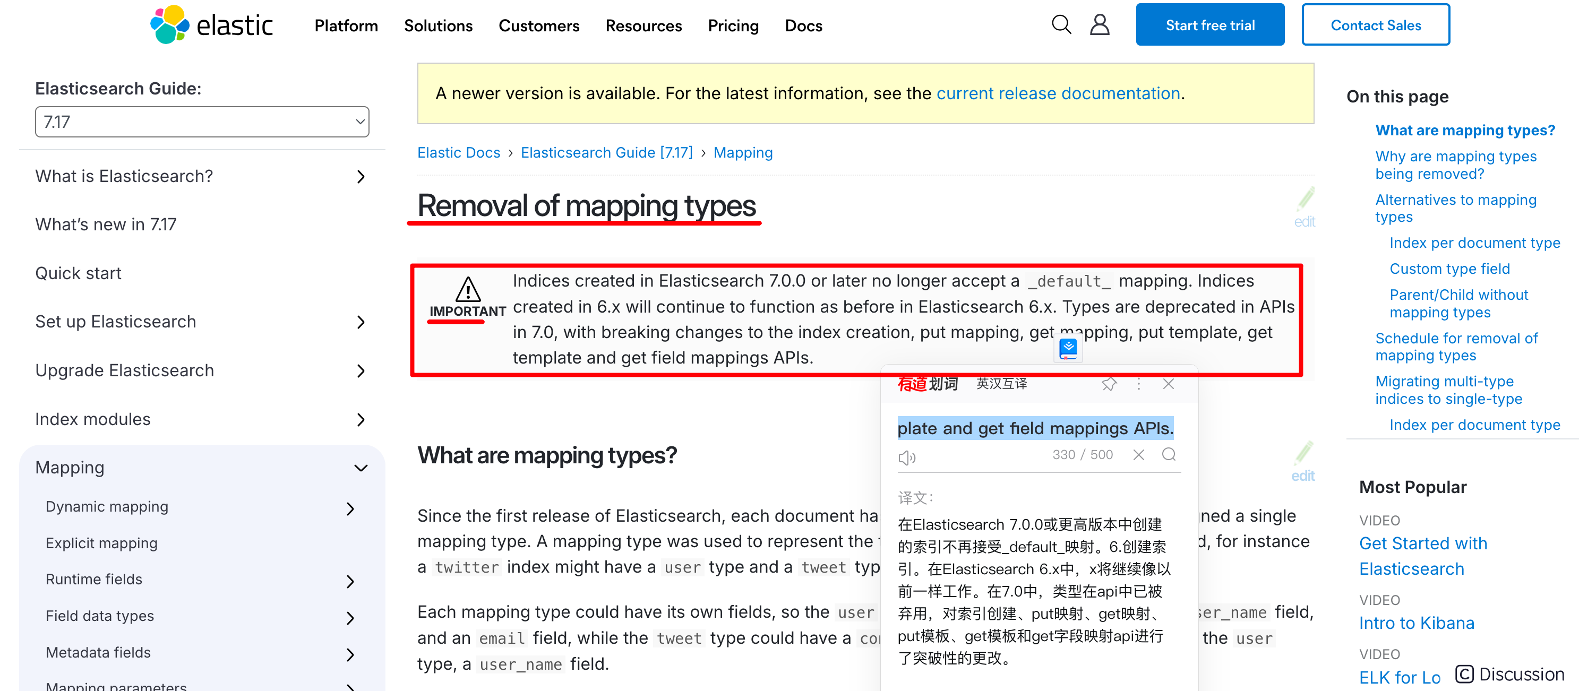Click the selected text field in the translation popup

click(x=1035, y=428)
